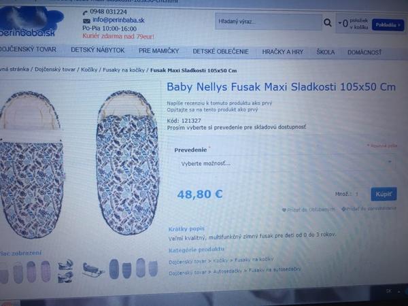Open Detský nábytok menu

click(97, 50)
